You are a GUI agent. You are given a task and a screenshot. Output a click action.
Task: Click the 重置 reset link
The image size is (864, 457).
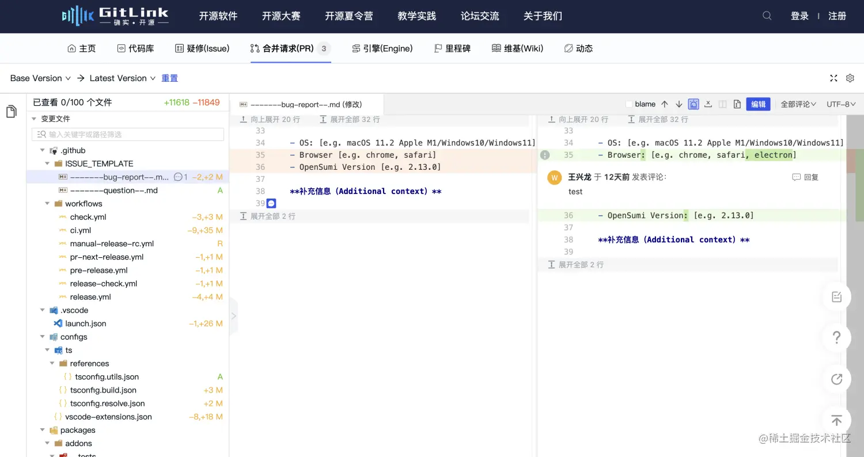169,78
